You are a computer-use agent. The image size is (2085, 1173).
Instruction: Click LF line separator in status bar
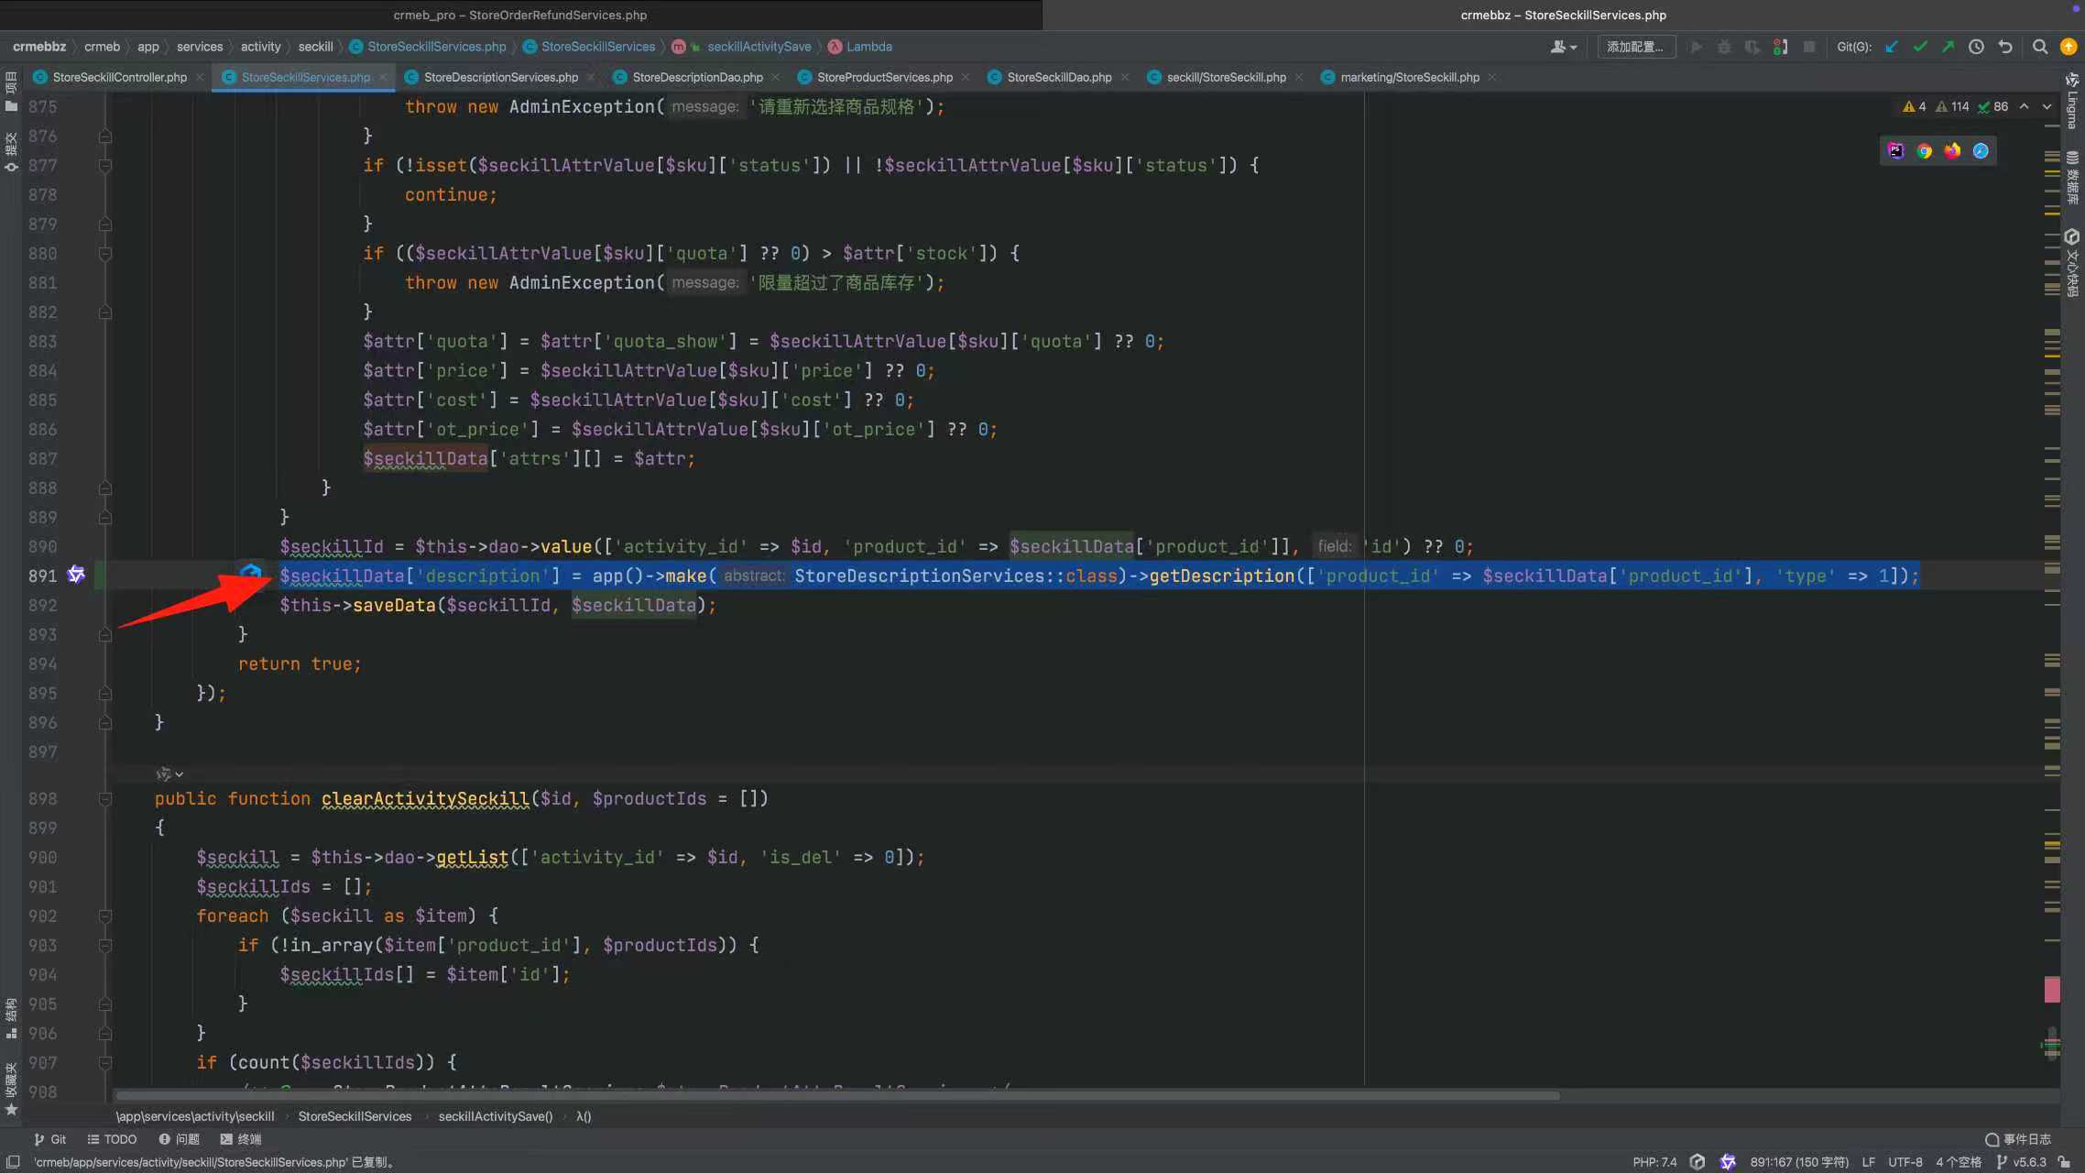(1869, 1162)
